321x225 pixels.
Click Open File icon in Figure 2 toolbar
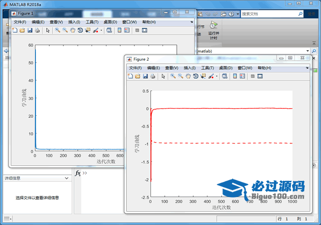point(137,76)
